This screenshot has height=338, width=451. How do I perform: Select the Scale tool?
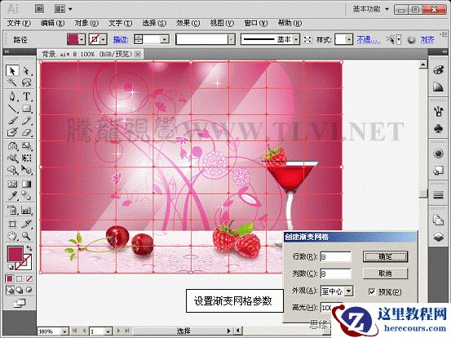coord(26,146)
